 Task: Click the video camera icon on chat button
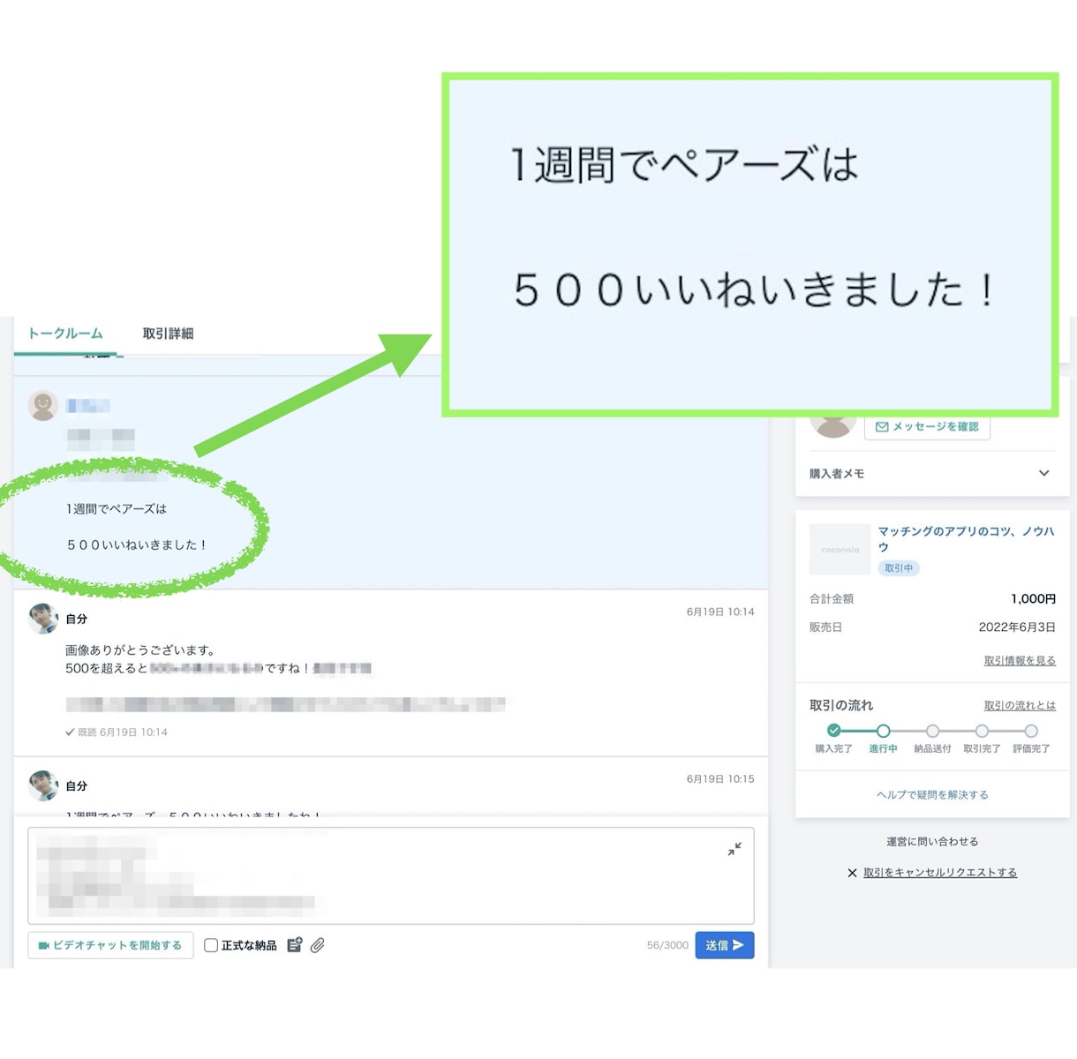point(43,945)
